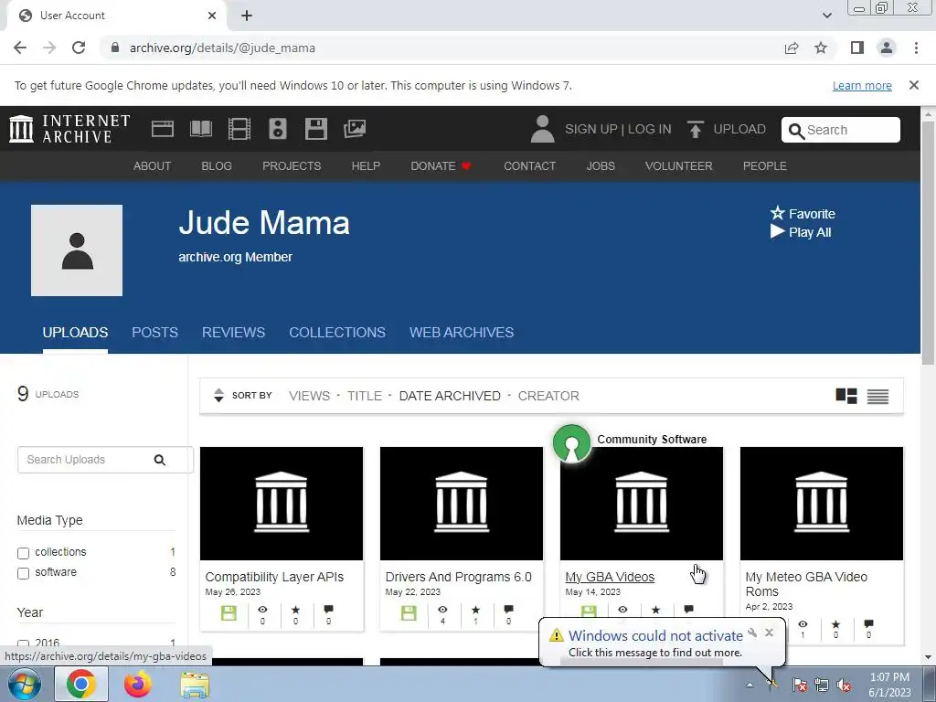The height and width of the screenshot is (702, 936).
Task: Open the Internet Archive home logo
Action: click(x=69, y=129)
